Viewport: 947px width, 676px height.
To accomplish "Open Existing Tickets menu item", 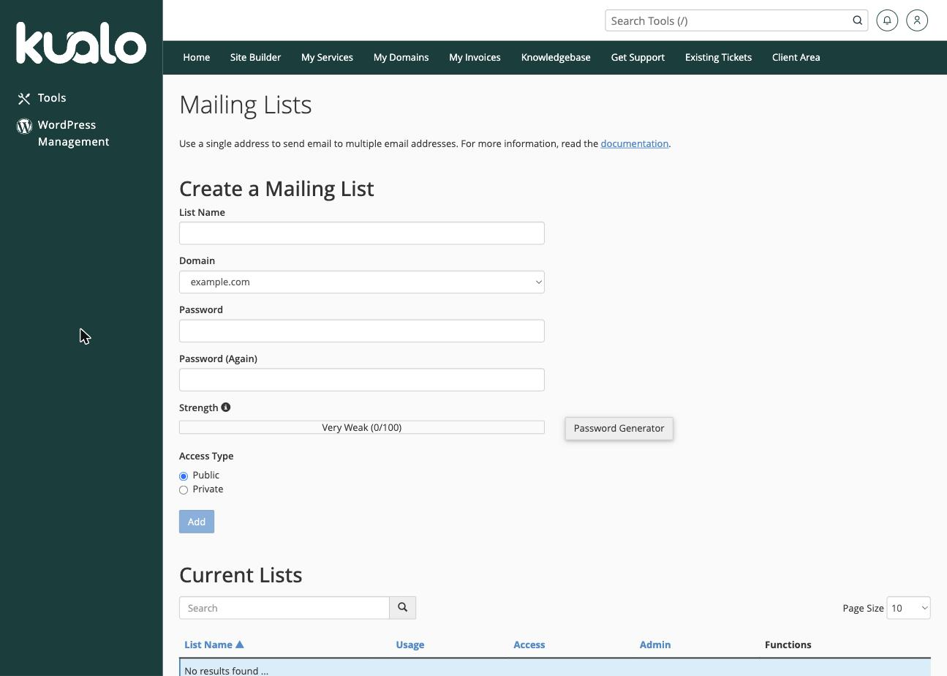I will pyautogui.click(x=718, y=57).
